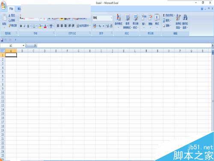Open the Font group dialog launcher
Image resolution: width=214 pixels, height=161 pixels.
coord(54,33)
